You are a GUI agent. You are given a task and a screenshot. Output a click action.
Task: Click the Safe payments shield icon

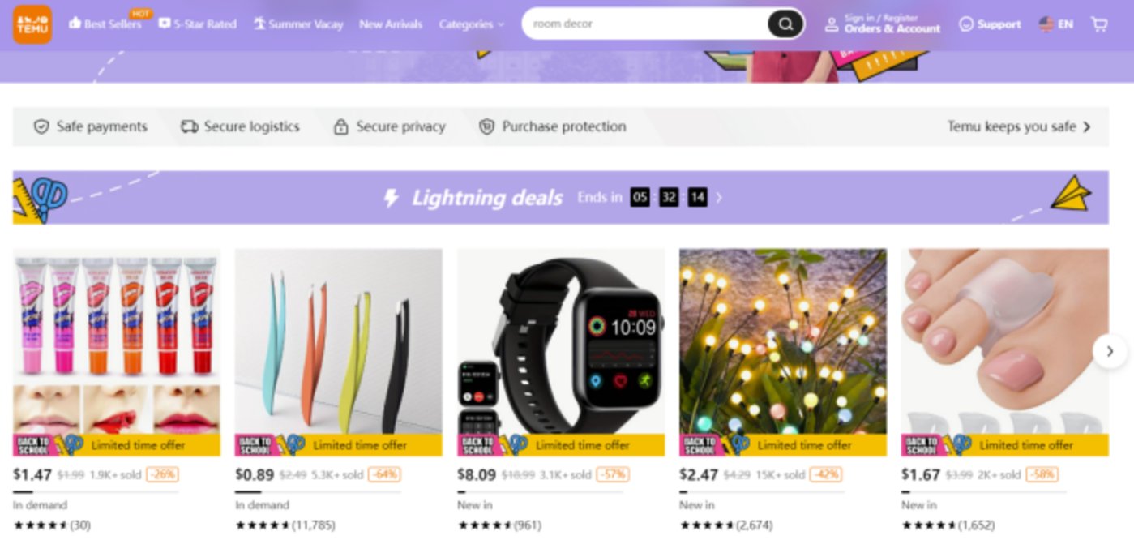pos(41,126)
